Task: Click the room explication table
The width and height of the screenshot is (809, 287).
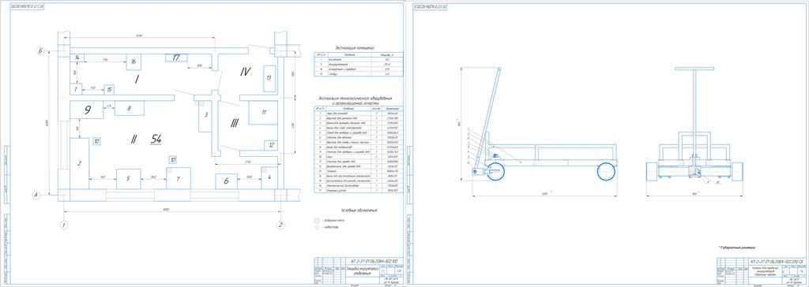Action: pos(359,65)
